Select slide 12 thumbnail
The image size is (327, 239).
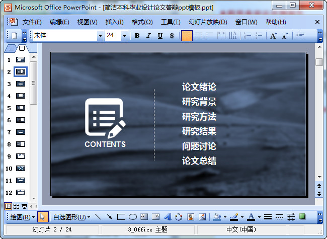[x=21, y=192]
